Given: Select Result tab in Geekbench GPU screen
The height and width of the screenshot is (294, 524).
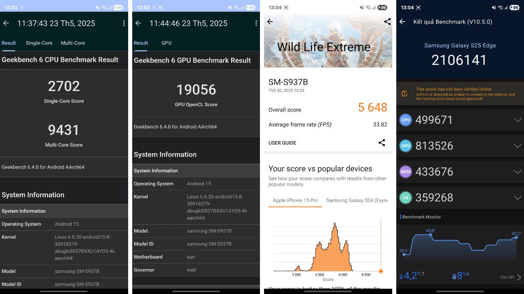Looking at the screenshot, I should [141, 43].
